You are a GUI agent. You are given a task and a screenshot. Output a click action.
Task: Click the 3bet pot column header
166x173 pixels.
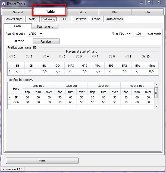[x=104, y=86]
